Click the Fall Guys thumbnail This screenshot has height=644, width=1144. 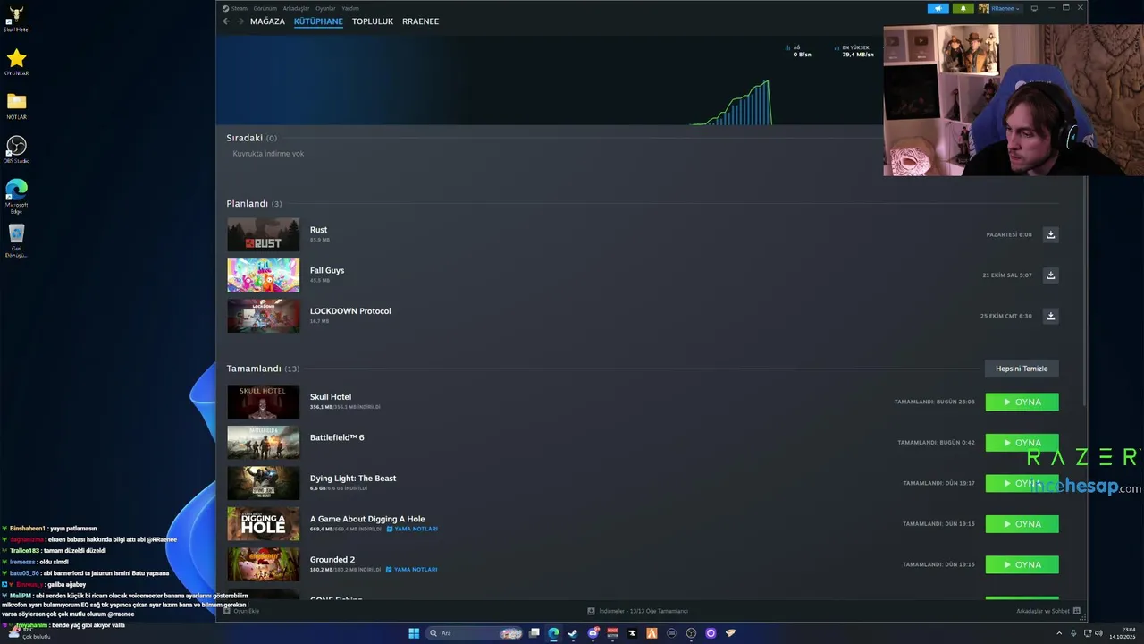(x=264, y=275)
